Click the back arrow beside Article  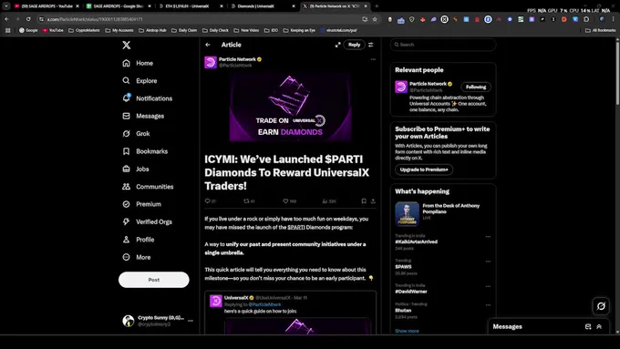tap(208, 45)
